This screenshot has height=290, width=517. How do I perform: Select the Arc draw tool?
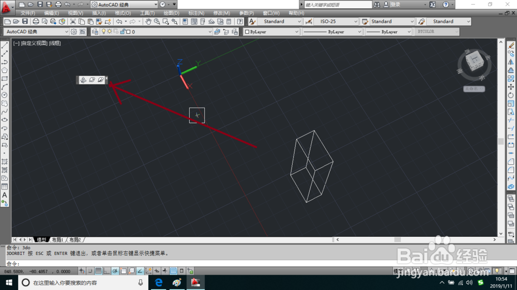point(5,87)
